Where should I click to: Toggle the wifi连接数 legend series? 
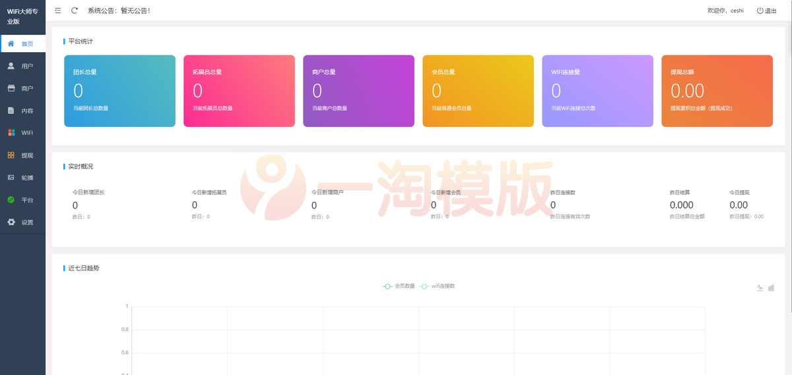pos(437,286)
